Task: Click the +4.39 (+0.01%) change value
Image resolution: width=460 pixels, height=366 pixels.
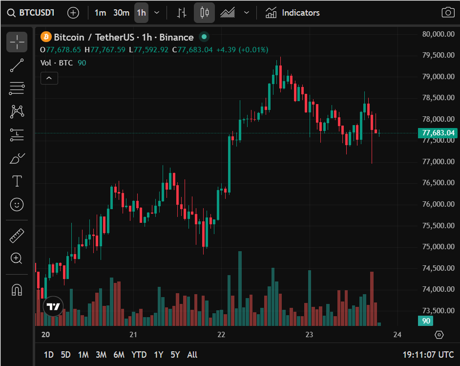Action: (242, 50)
